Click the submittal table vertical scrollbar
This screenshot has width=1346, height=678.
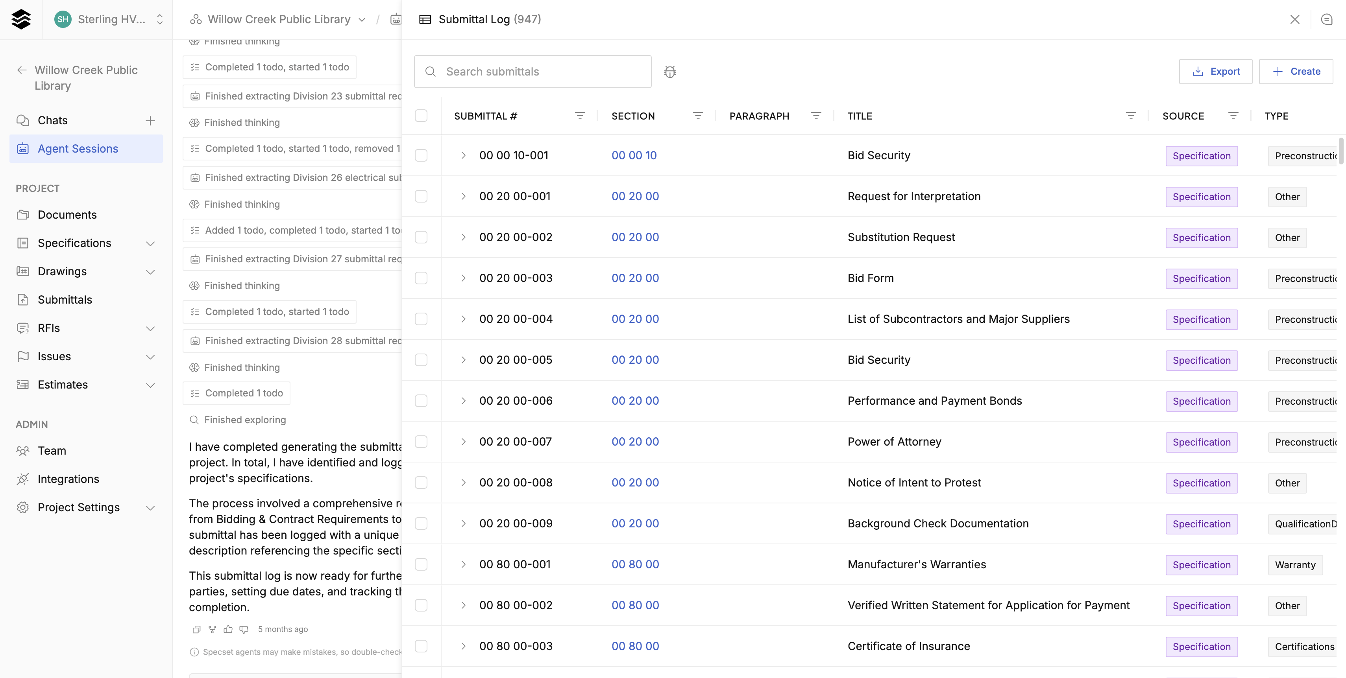coord(1341,151)
